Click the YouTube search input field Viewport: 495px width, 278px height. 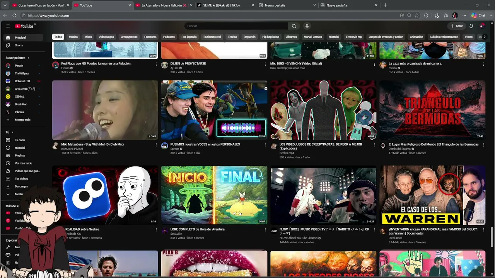(x=237, y=26)
